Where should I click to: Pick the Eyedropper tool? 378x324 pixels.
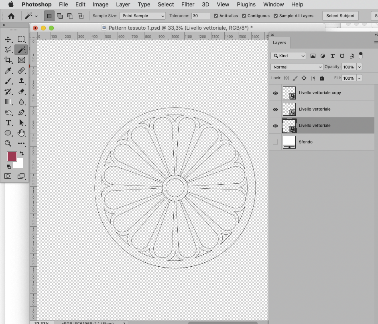point(8,71)
